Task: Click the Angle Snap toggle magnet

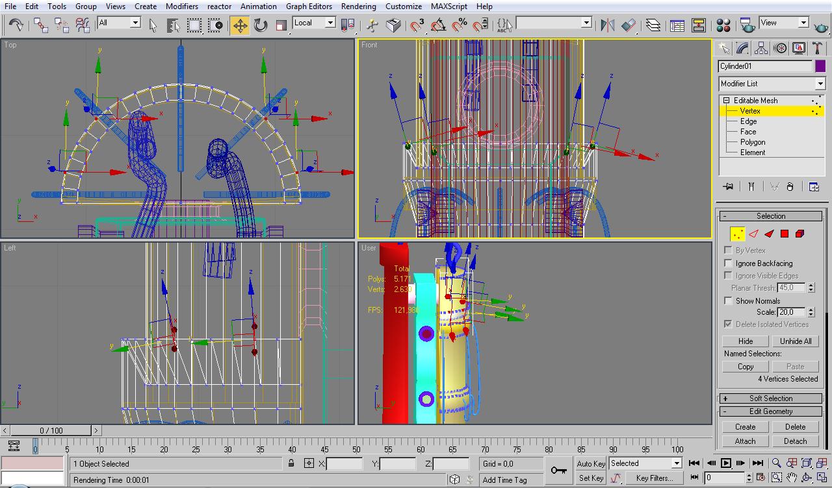Action: pyautogui.click(x=439, y=25)
